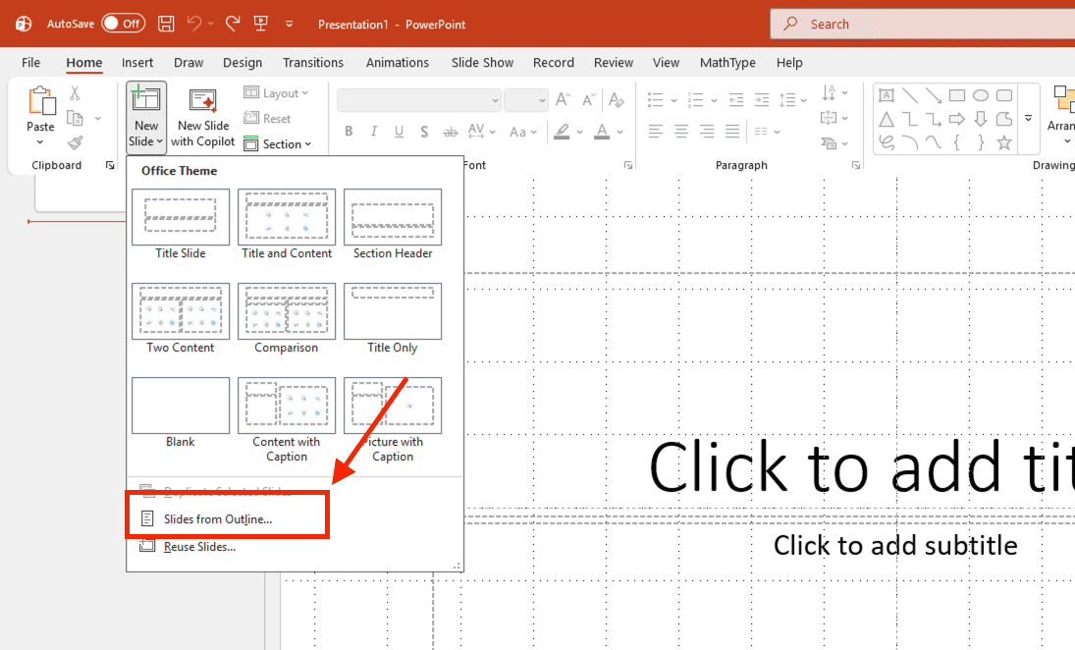Switch to the Animations tab
The height and width of the screenshot is (650, 1075).
(x=397, y=63)
